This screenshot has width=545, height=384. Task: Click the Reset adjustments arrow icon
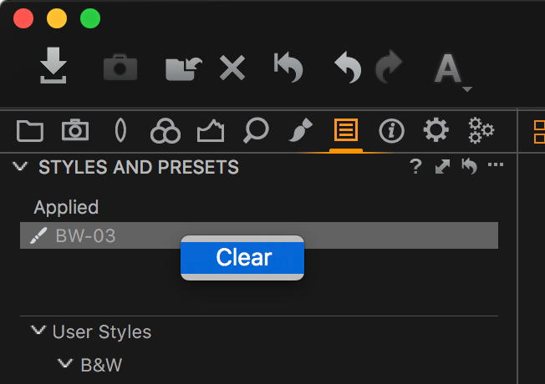pos(288,67)
